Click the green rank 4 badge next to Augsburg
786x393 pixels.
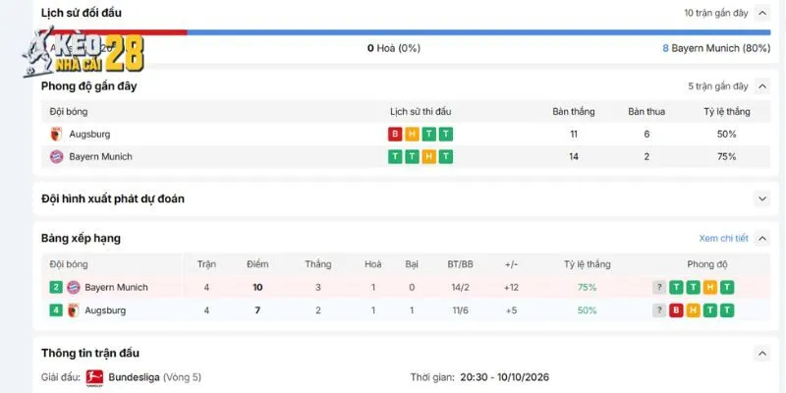56,310
